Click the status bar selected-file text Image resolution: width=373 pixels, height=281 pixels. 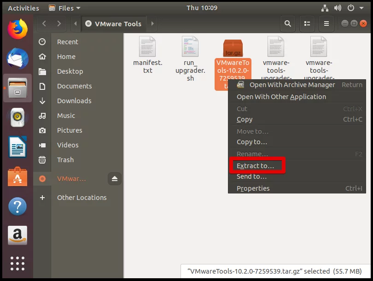tap(274, 271)
